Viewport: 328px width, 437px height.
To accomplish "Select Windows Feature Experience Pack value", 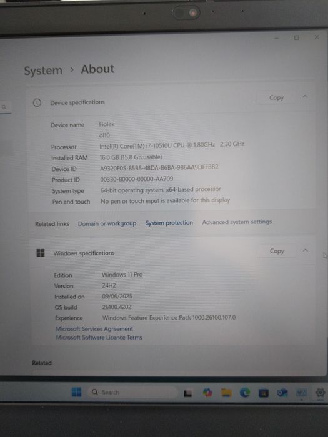I will (x=169, y=317).
